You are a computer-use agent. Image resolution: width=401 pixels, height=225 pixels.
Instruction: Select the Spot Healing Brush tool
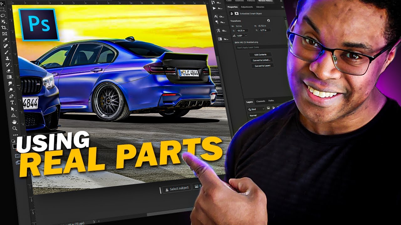point(6,46)
